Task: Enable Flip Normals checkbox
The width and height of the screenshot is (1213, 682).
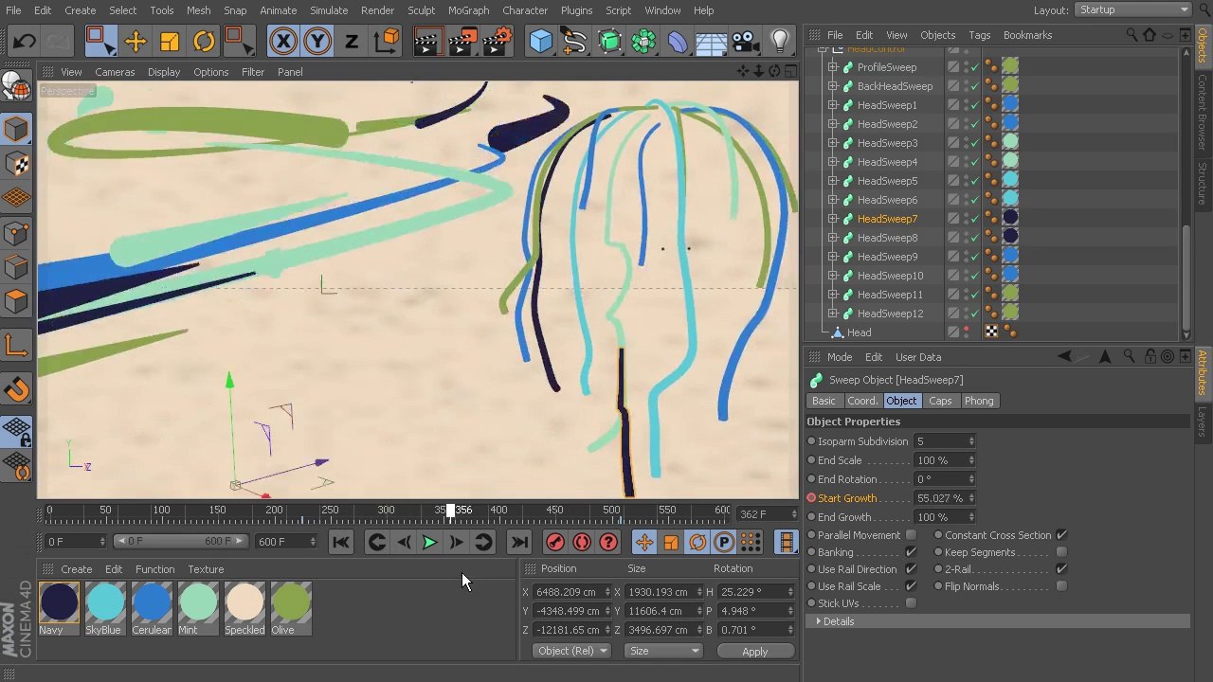Action: point(1061,586)
